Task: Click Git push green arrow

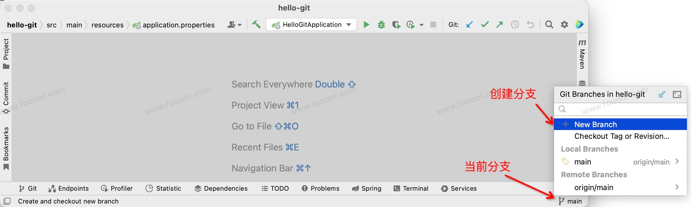Action: [x=499, y=25]
